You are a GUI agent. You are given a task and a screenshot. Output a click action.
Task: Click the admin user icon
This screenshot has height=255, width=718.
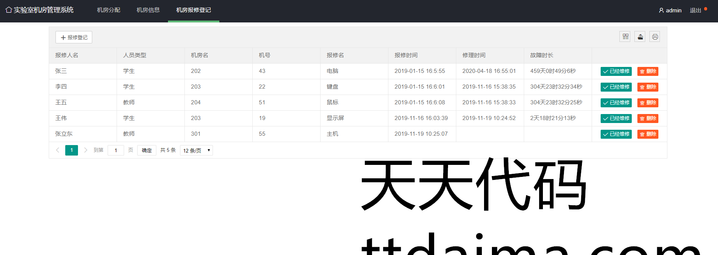tap(661, 10)
